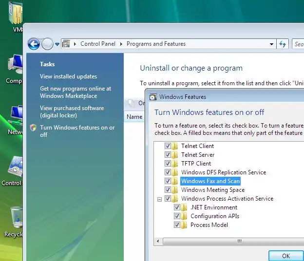Open Get new programs online at Windows Marketplace

[x=76, y=92]
